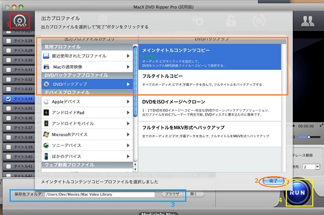Open the CPU core count dropdown
Screen dimensions: 324x215
click(318, 166)
